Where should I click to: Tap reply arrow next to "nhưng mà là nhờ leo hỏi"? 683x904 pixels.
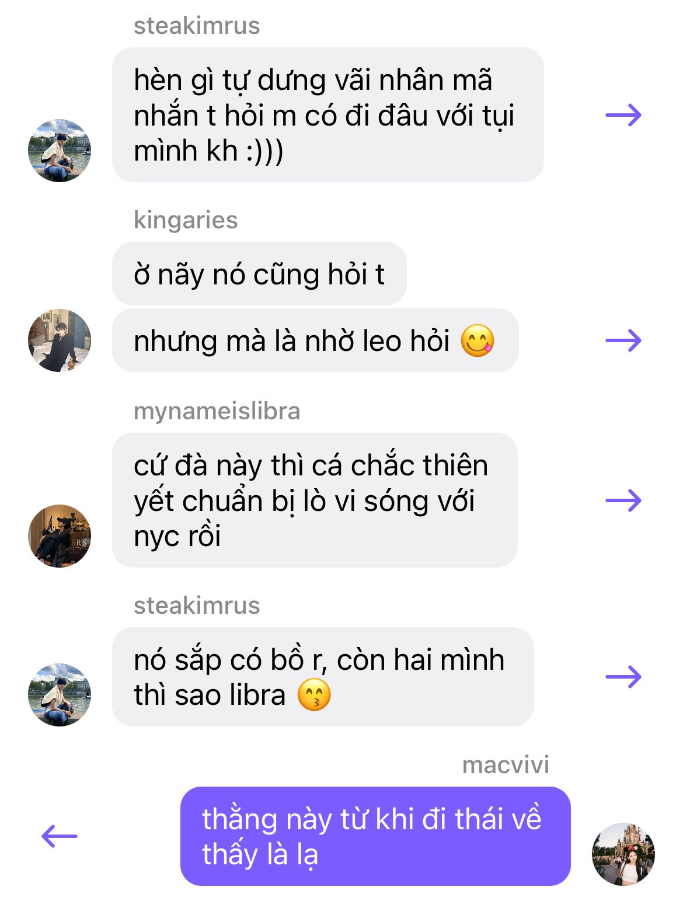pyautogui.click(x=623, y=340)
